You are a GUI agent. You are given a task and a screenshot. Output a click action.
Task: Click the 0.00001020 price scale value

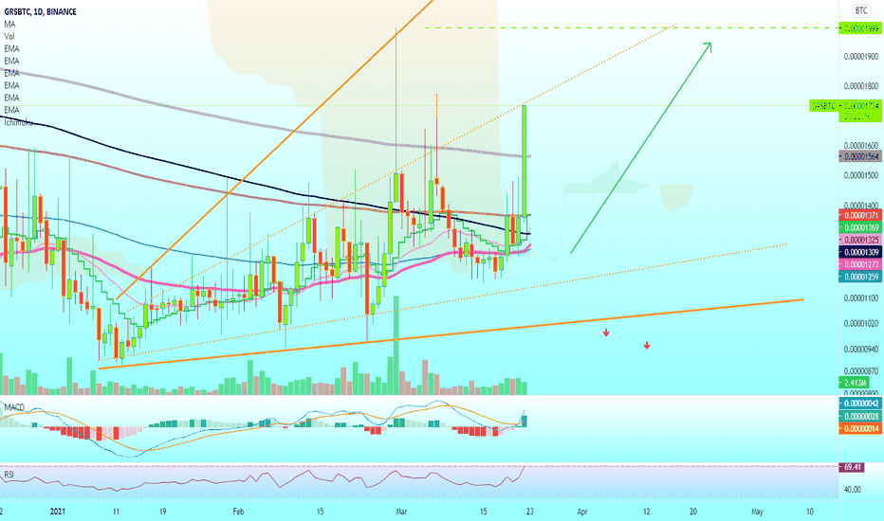[x=861, y=323]
